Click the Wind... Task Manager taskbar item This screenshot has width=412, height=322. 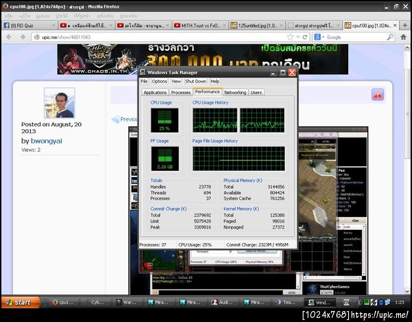[320, 302]
